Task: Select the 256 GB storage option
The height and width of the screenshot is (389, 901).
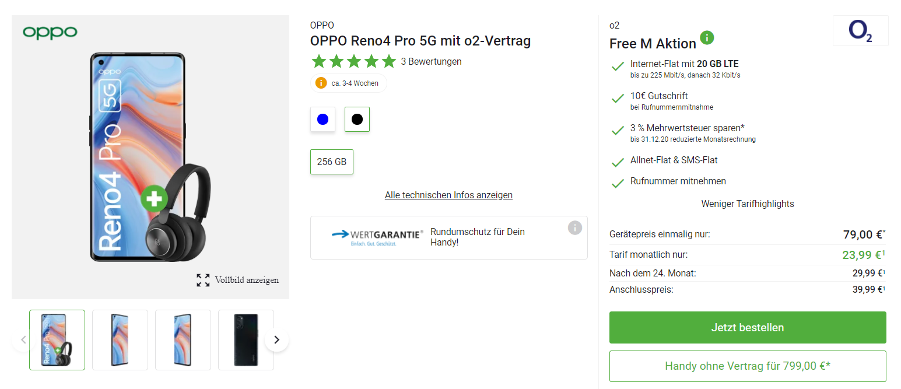Action: point(332,162)
